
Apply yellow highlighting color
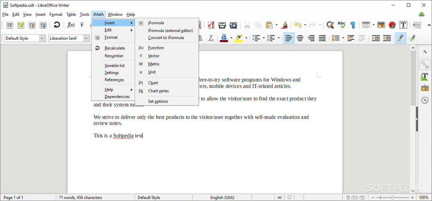pyautogui.click(x=239, y=38)
